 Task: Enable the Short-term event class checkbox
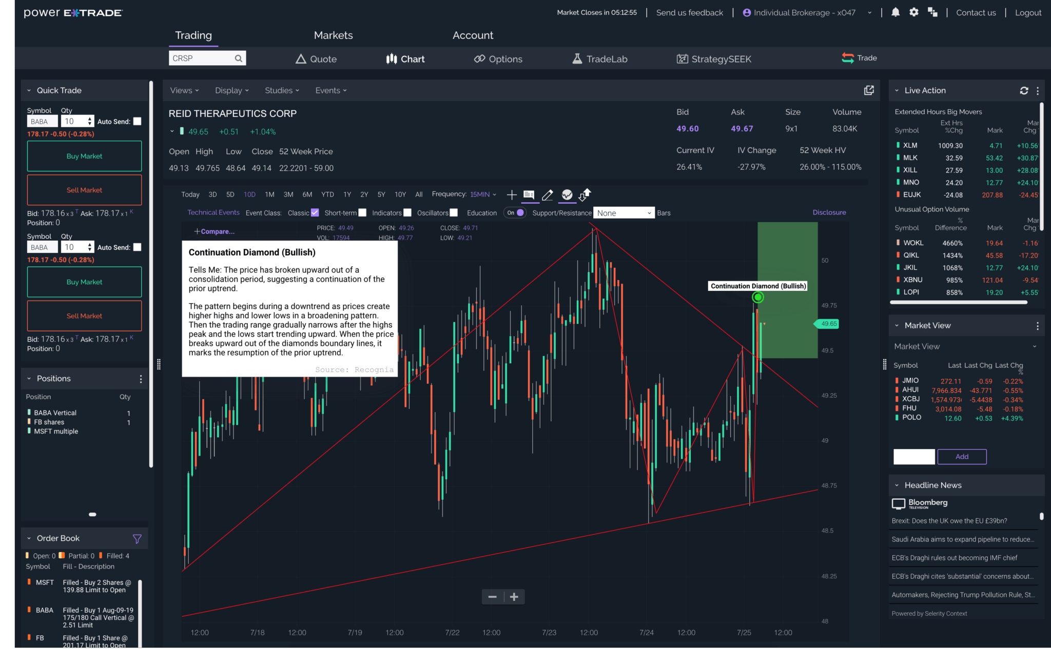coord(363,212)
